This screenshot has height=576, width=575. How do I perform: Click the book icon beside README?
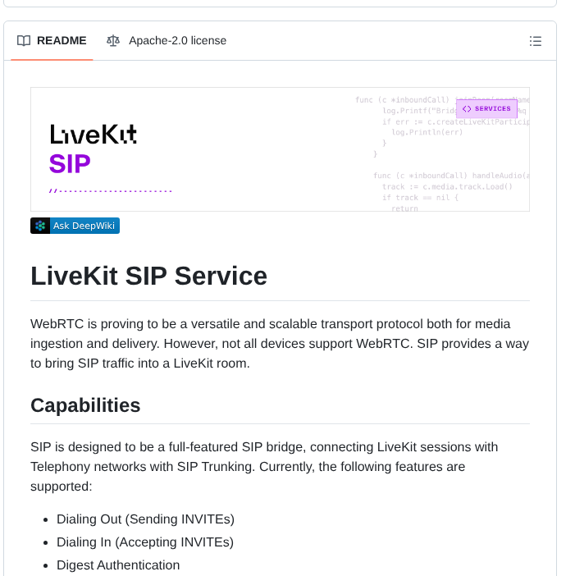tap(24, 40)
